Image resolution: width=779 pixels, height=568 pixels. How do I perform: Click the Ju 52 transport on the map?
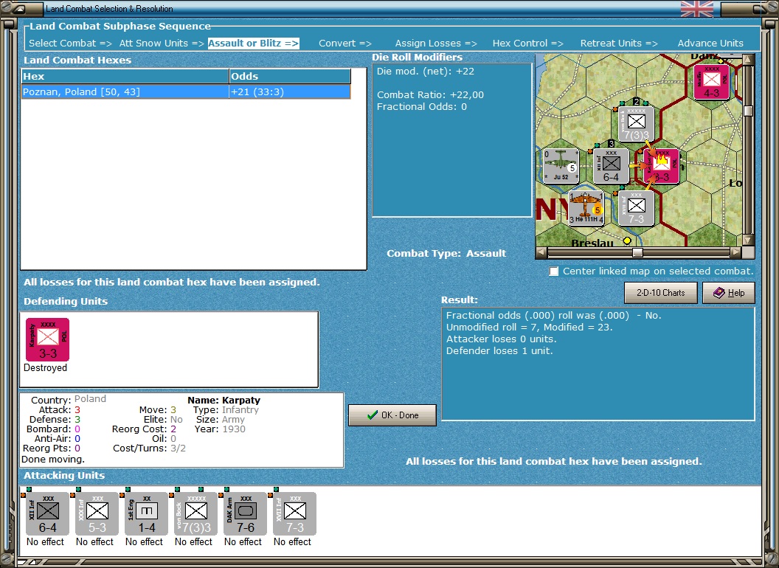coord(561,166)
